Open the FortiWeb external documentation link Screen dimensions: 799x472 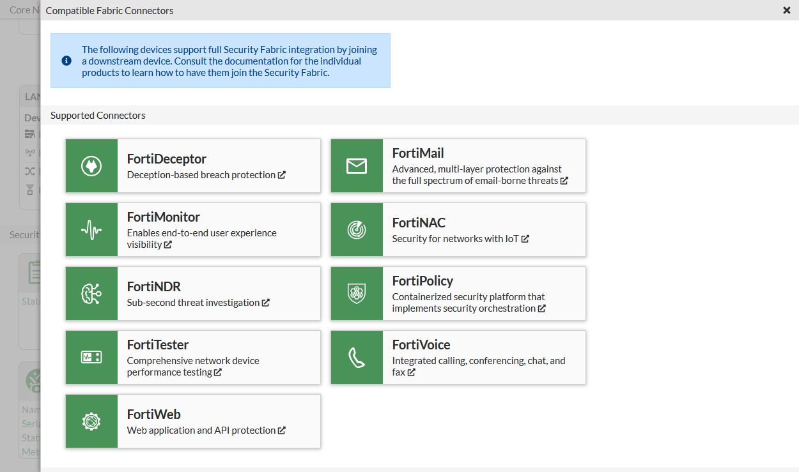point(281,430)
